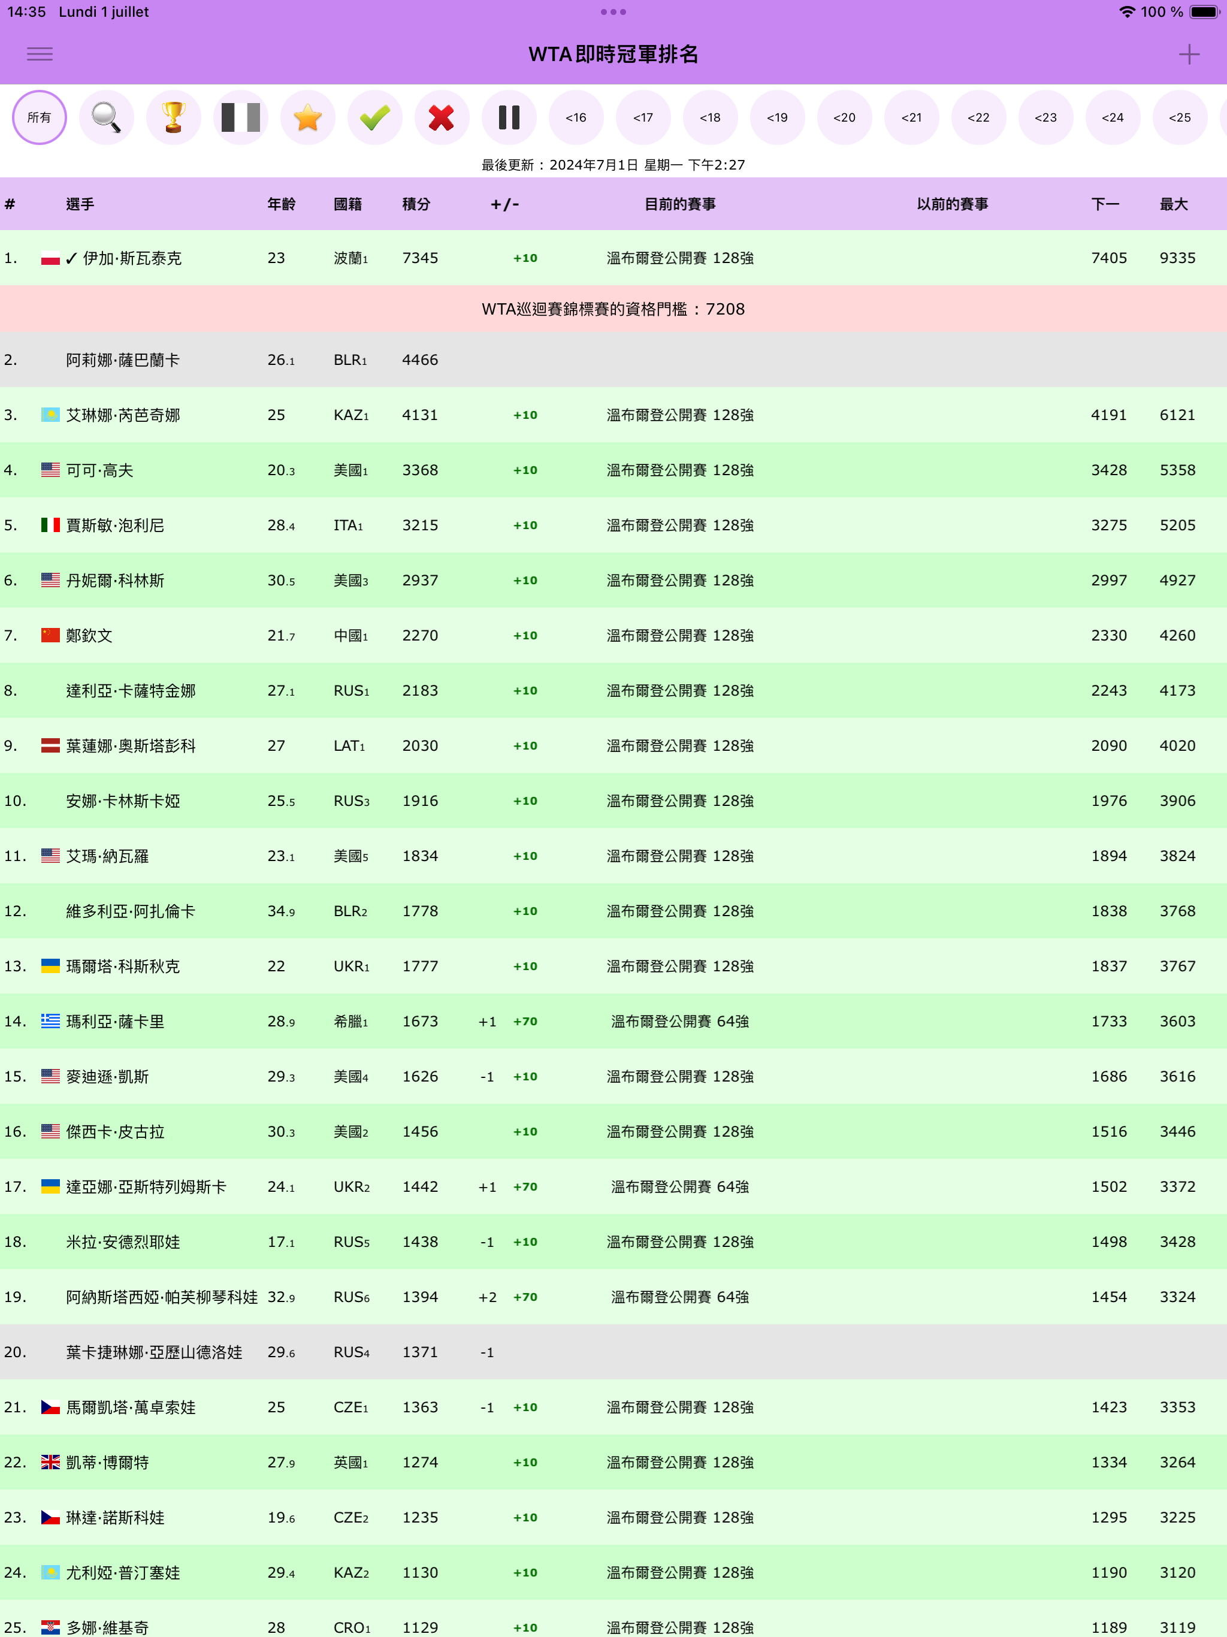Screen dimensions: 1227x1637
Task: Open player row 瑪爾塔·科斯秋克
Action: 613,967
